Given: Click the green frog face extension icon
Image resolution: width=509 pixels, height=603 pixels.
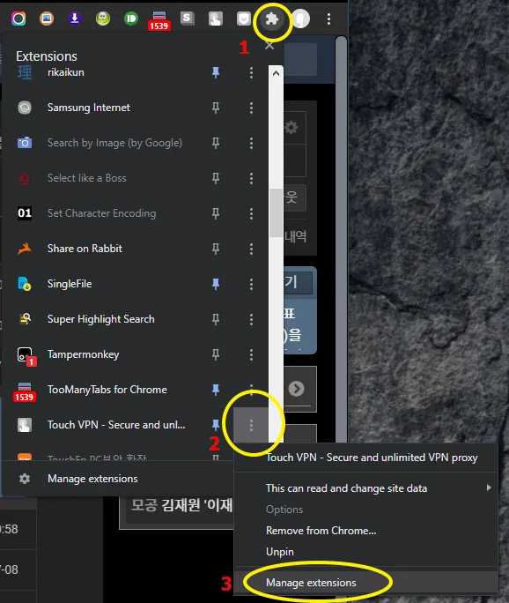Looking at the screenshot, I should 103,19.
